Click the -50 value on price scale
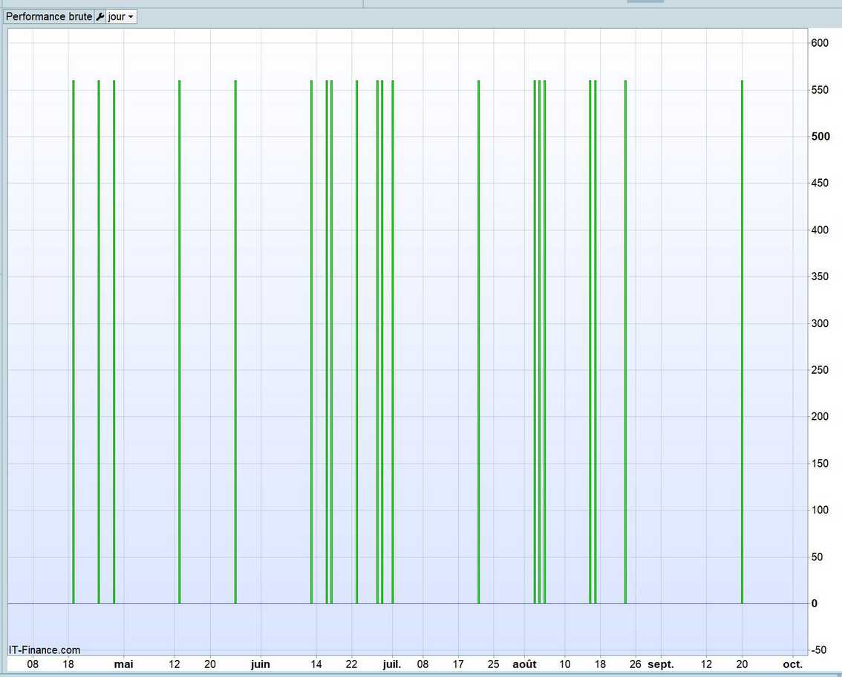 (x=820, y=650)
